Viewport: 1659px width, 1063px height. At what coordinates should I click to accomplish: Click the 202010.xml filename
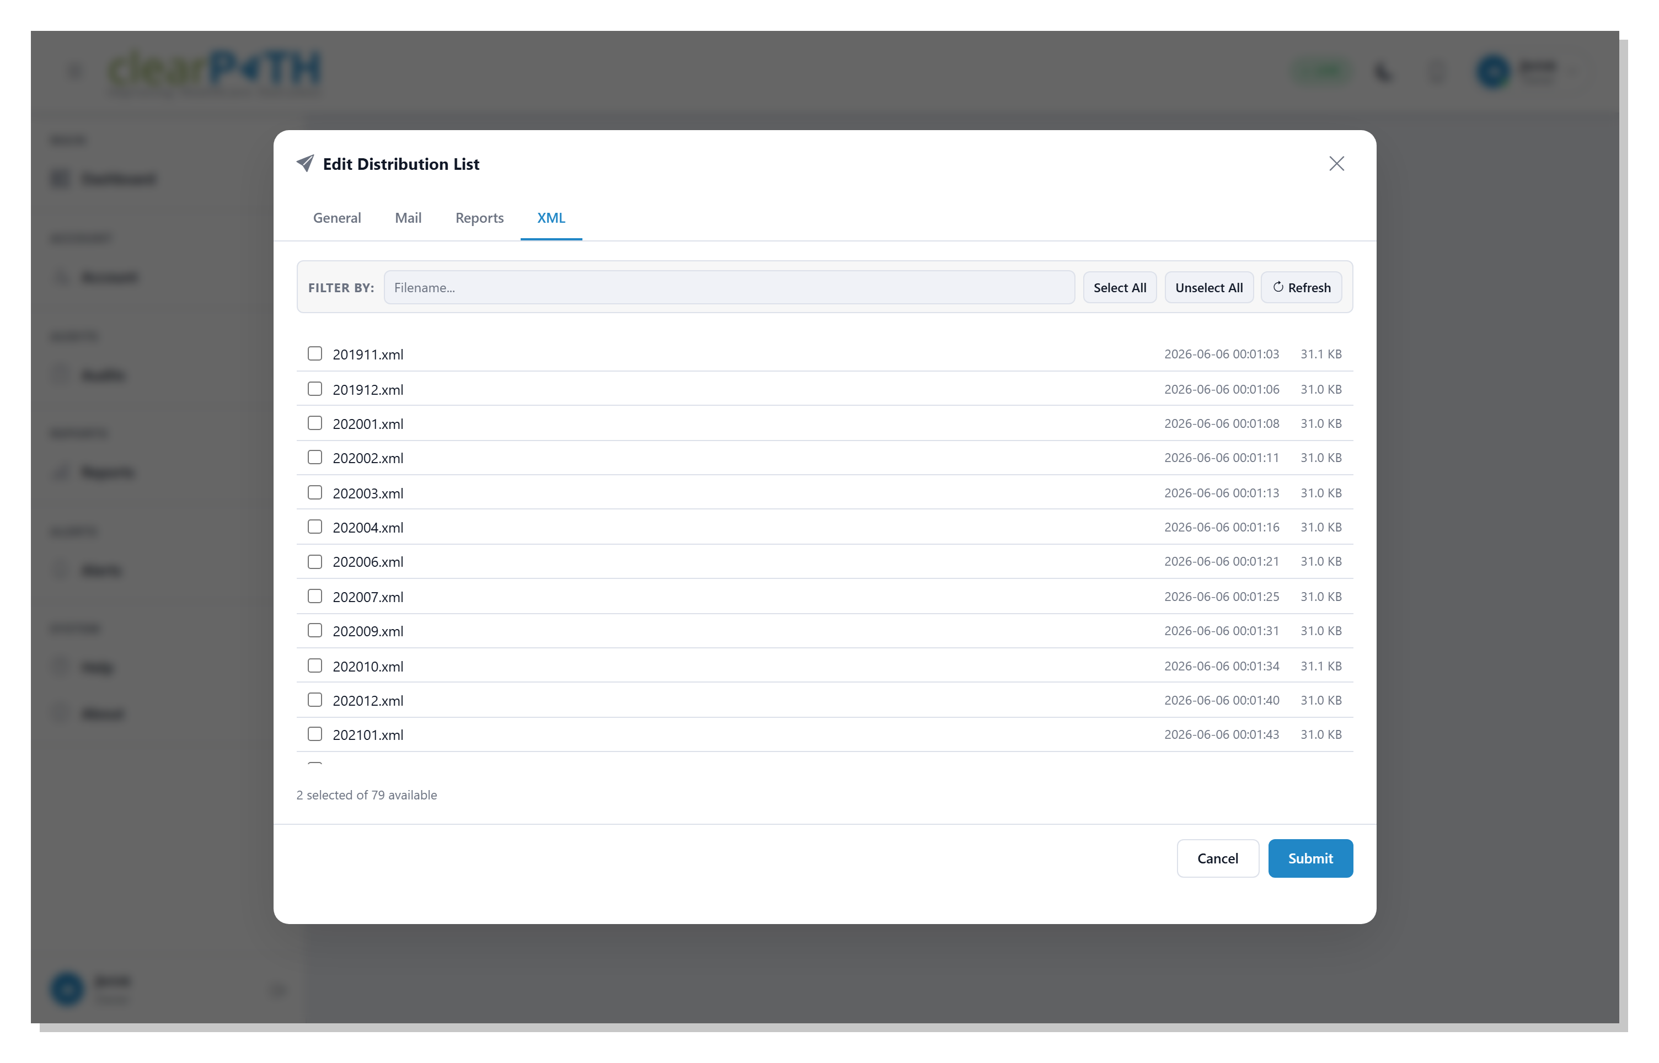tap(368, 666)
